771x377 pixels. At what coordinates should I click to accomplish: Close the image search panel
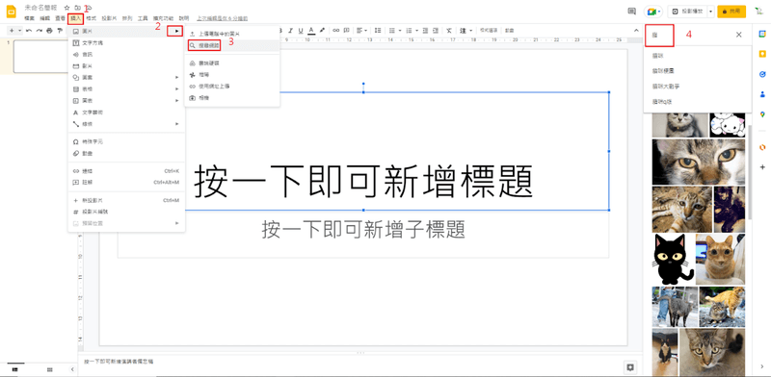pyautogui.click(x=738, y=35)
